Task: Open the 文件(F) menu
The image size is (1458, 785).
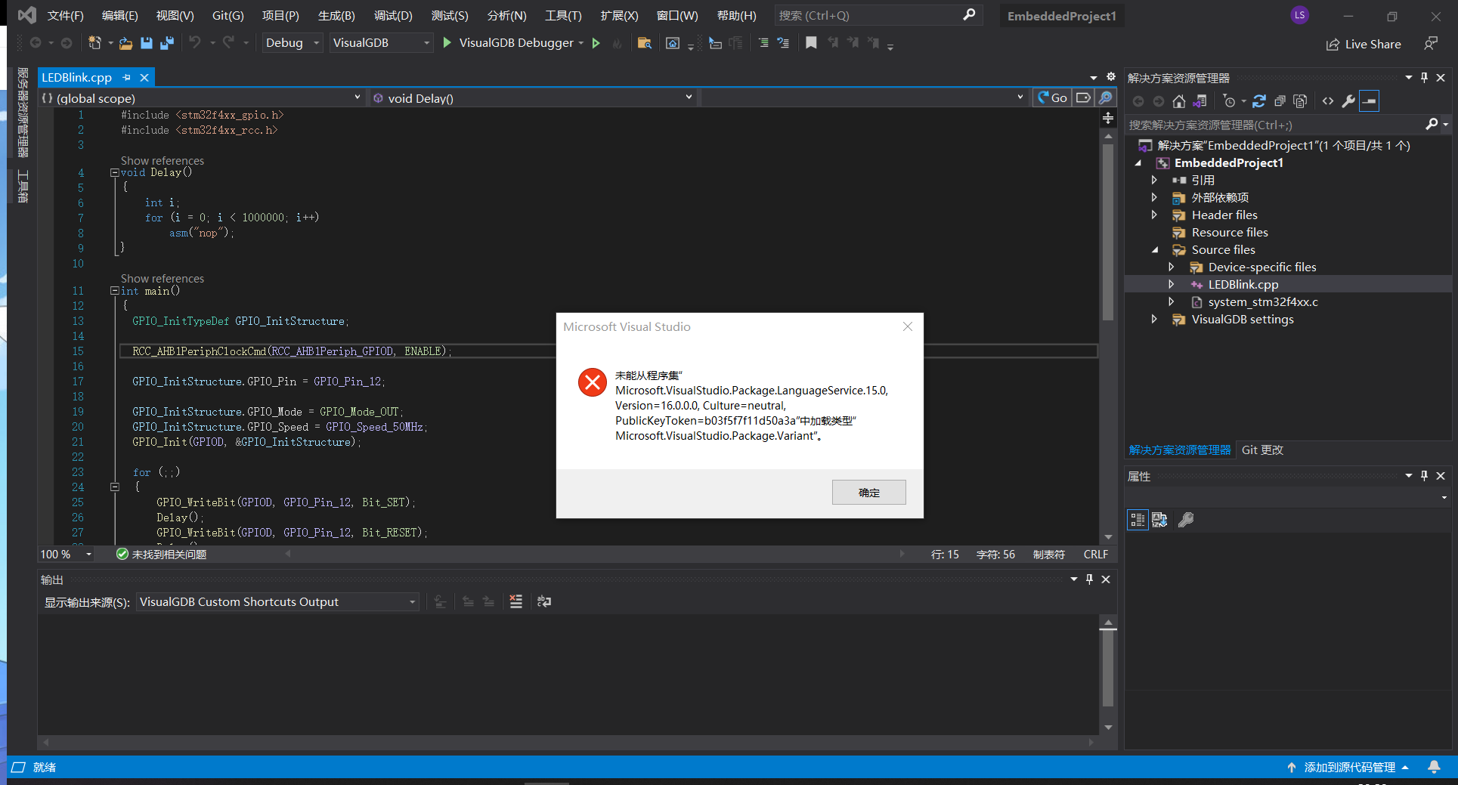Action: [66, 16]
